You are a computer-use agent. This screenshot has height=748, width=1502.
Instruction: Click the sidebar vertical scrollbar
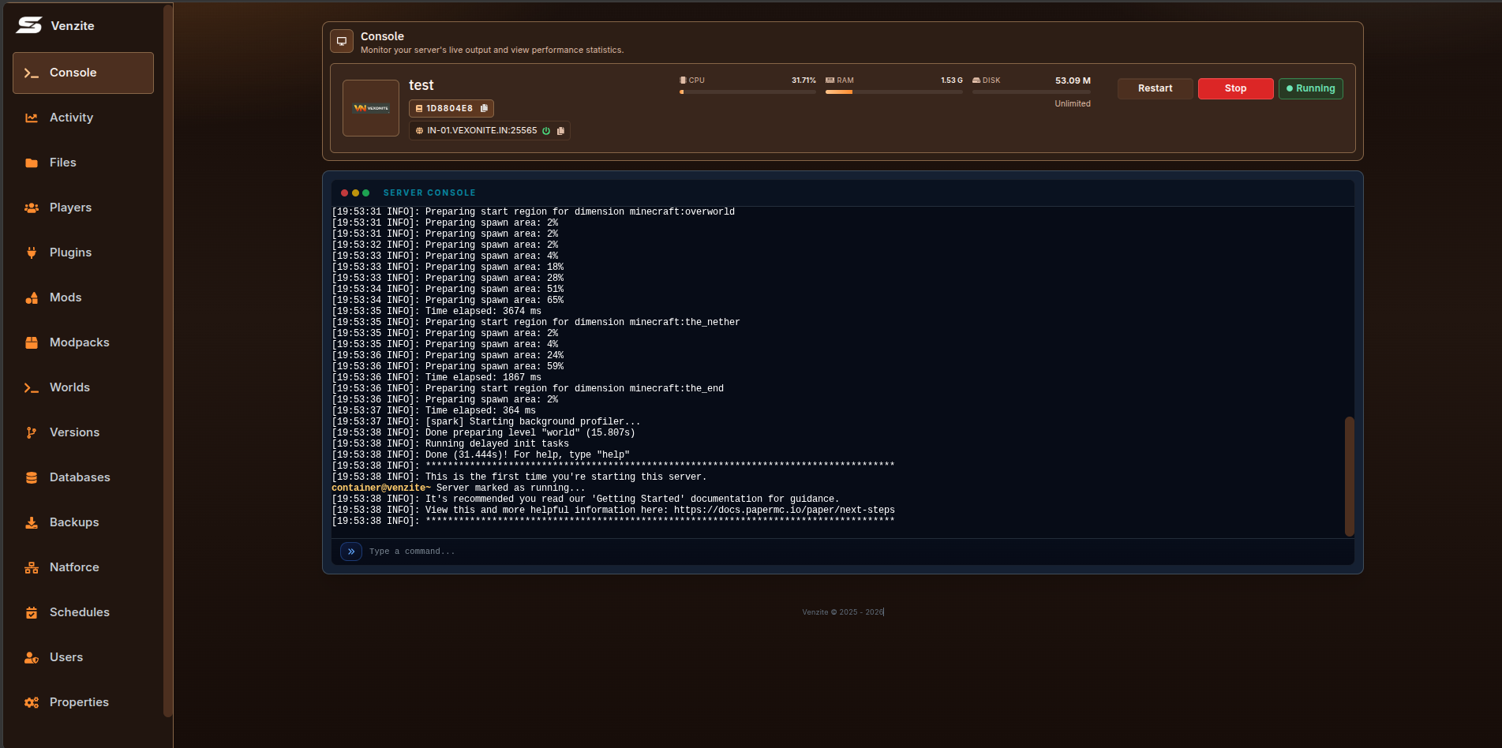coord(167,360)
